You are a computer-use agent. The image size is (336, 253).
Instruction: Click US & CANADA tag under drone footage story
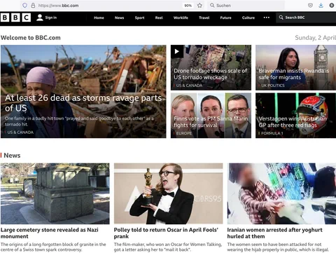(189, 86)
